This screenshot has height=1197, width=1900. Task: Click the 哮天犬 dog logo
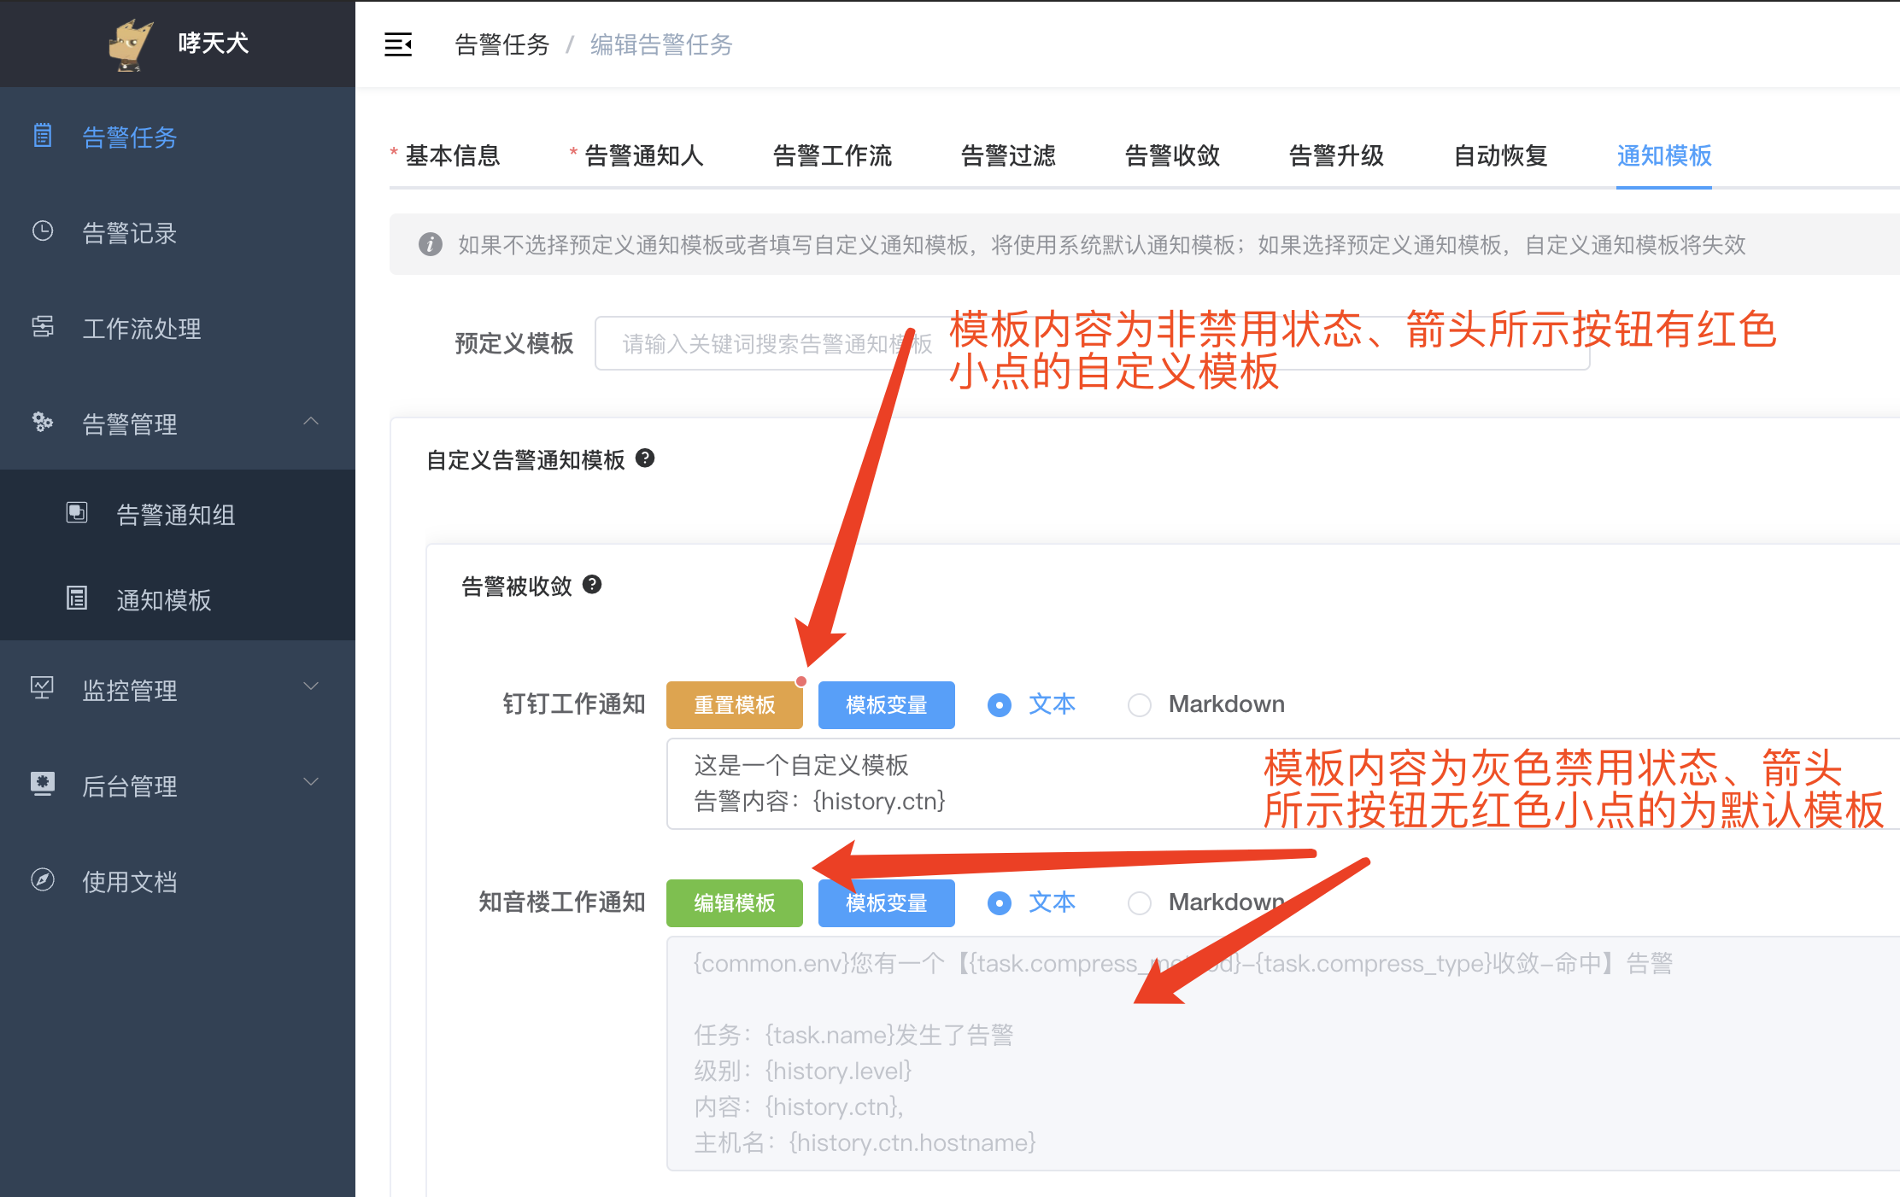coord(131,45)
